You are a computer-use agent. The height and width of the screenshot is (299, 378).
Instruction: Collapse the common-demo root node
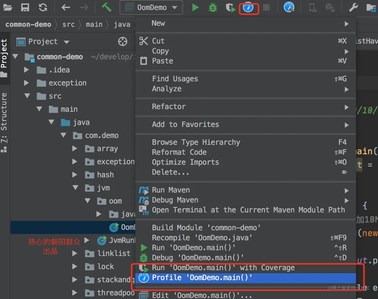(15, 56)
